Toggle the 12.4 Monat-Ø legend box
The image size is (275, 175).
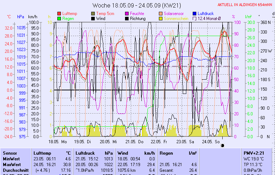pyautogui.click(x=195, y=18)
